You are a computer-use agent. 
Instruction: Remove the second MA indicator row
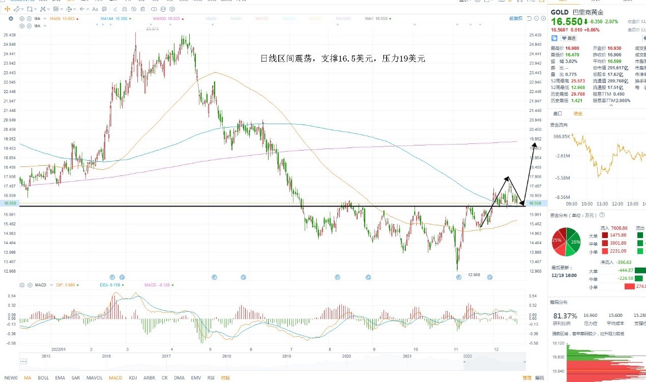coord(29,25)
